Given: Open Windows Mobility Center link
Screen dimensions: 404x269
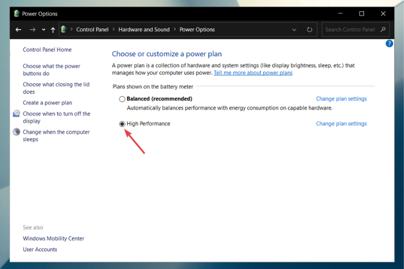Looking at the screenshot, I should 53,238.
